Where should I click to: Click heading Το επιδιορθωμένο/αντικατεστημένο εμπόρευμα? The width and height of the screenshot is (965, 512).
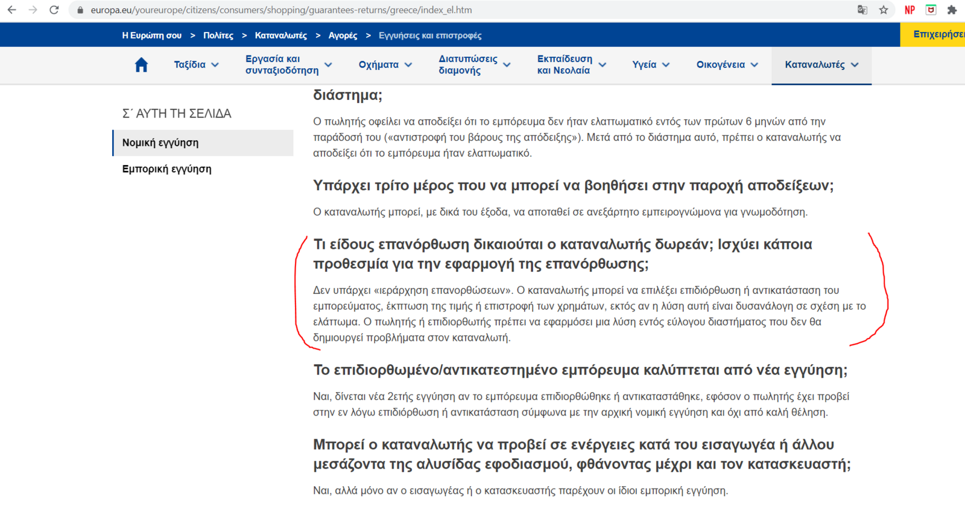580,370
